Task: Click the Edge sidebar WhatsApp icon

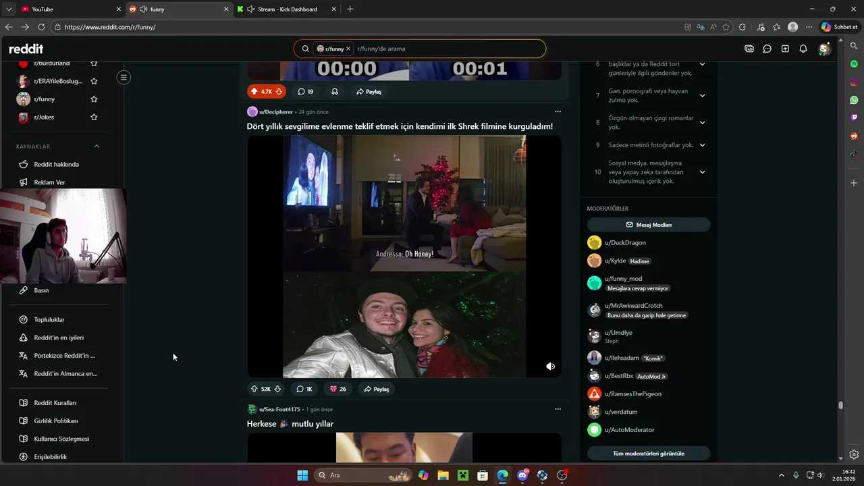Action: pos(854,100)
